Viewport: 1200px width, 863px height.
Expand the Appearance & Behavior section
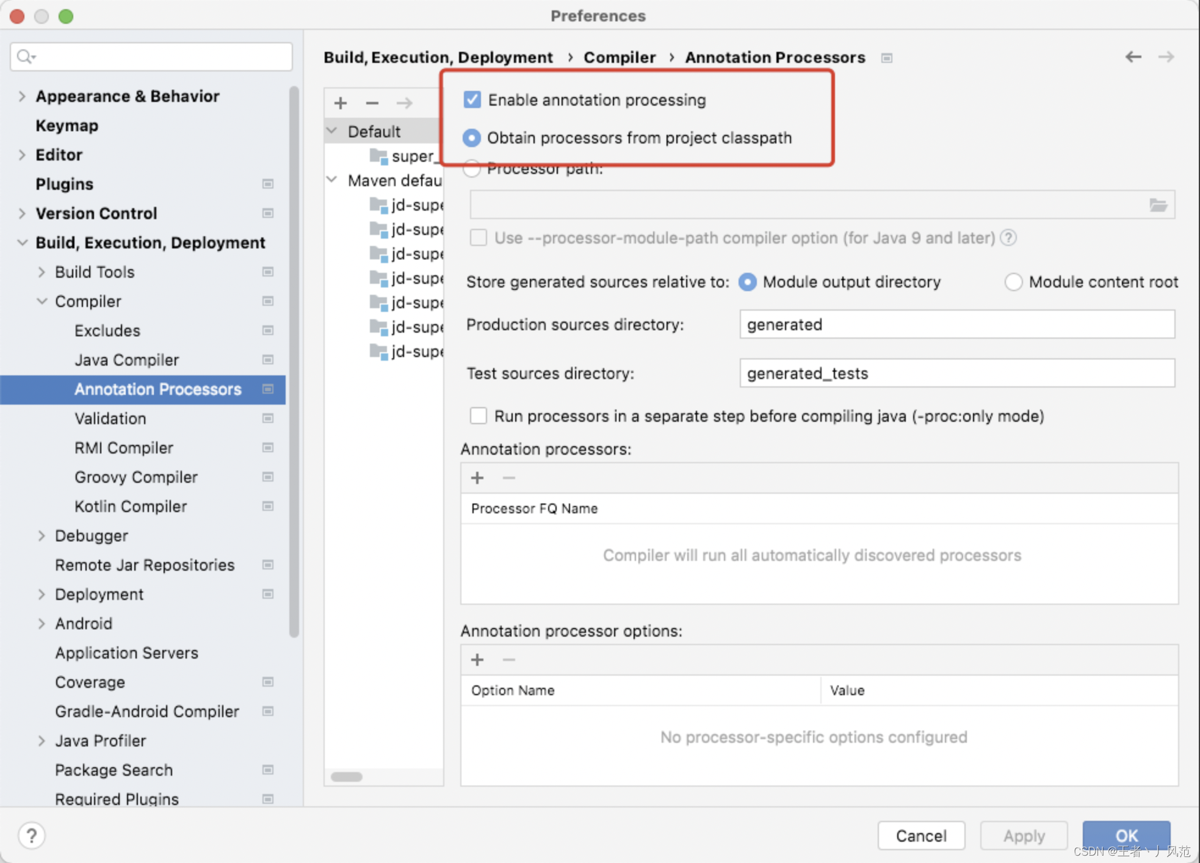click(x=22, y=96)
